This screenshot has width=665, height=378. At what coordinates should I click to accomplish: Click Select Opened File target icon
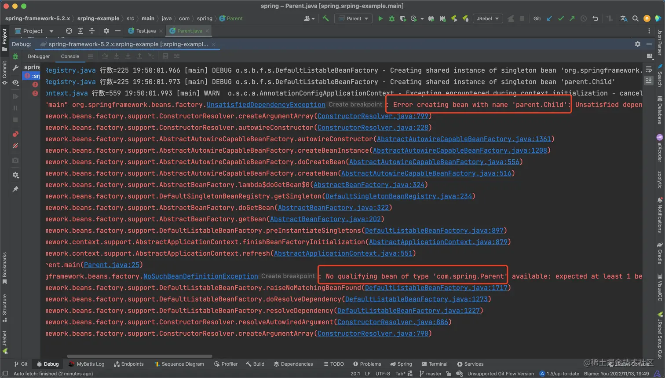(69, 31)
